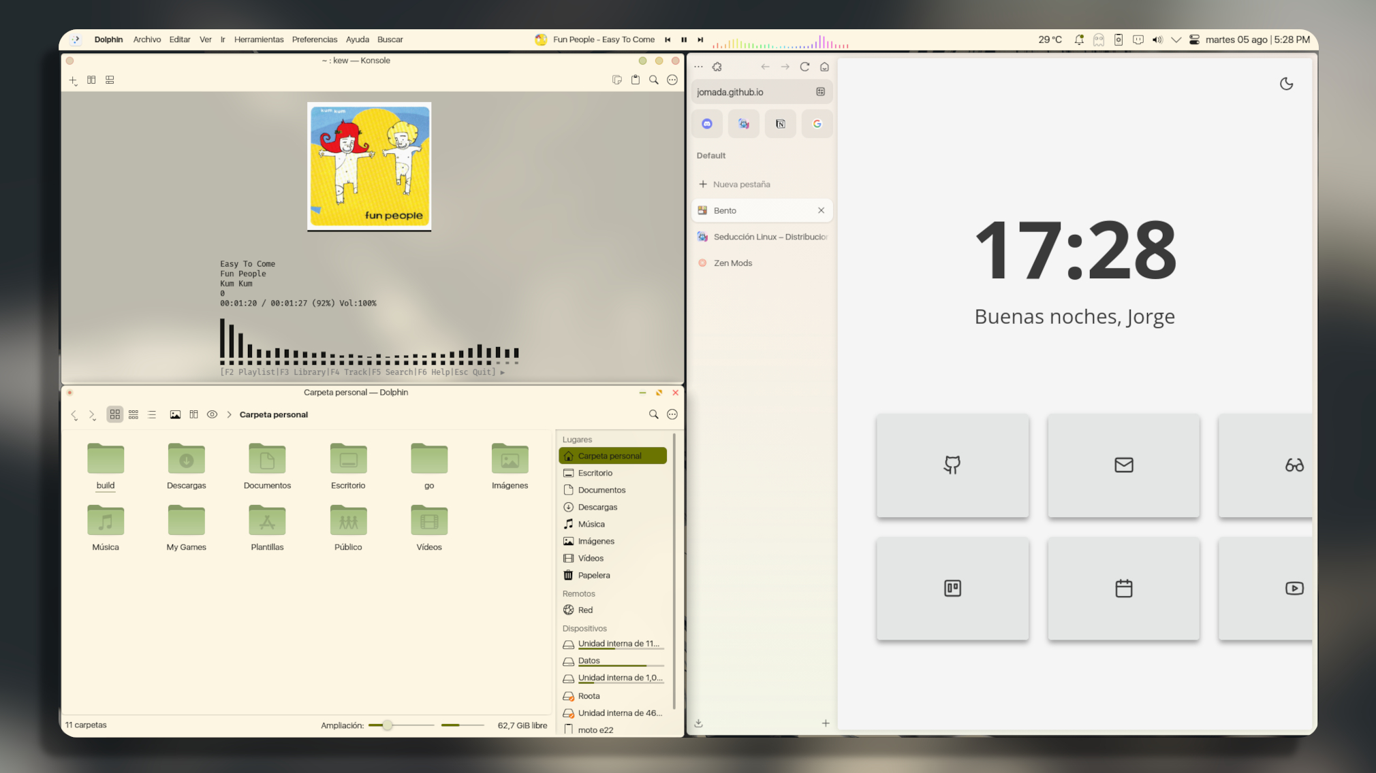1376x773 pixels.
Task: Select the Público folder
Action: (348, 527)
